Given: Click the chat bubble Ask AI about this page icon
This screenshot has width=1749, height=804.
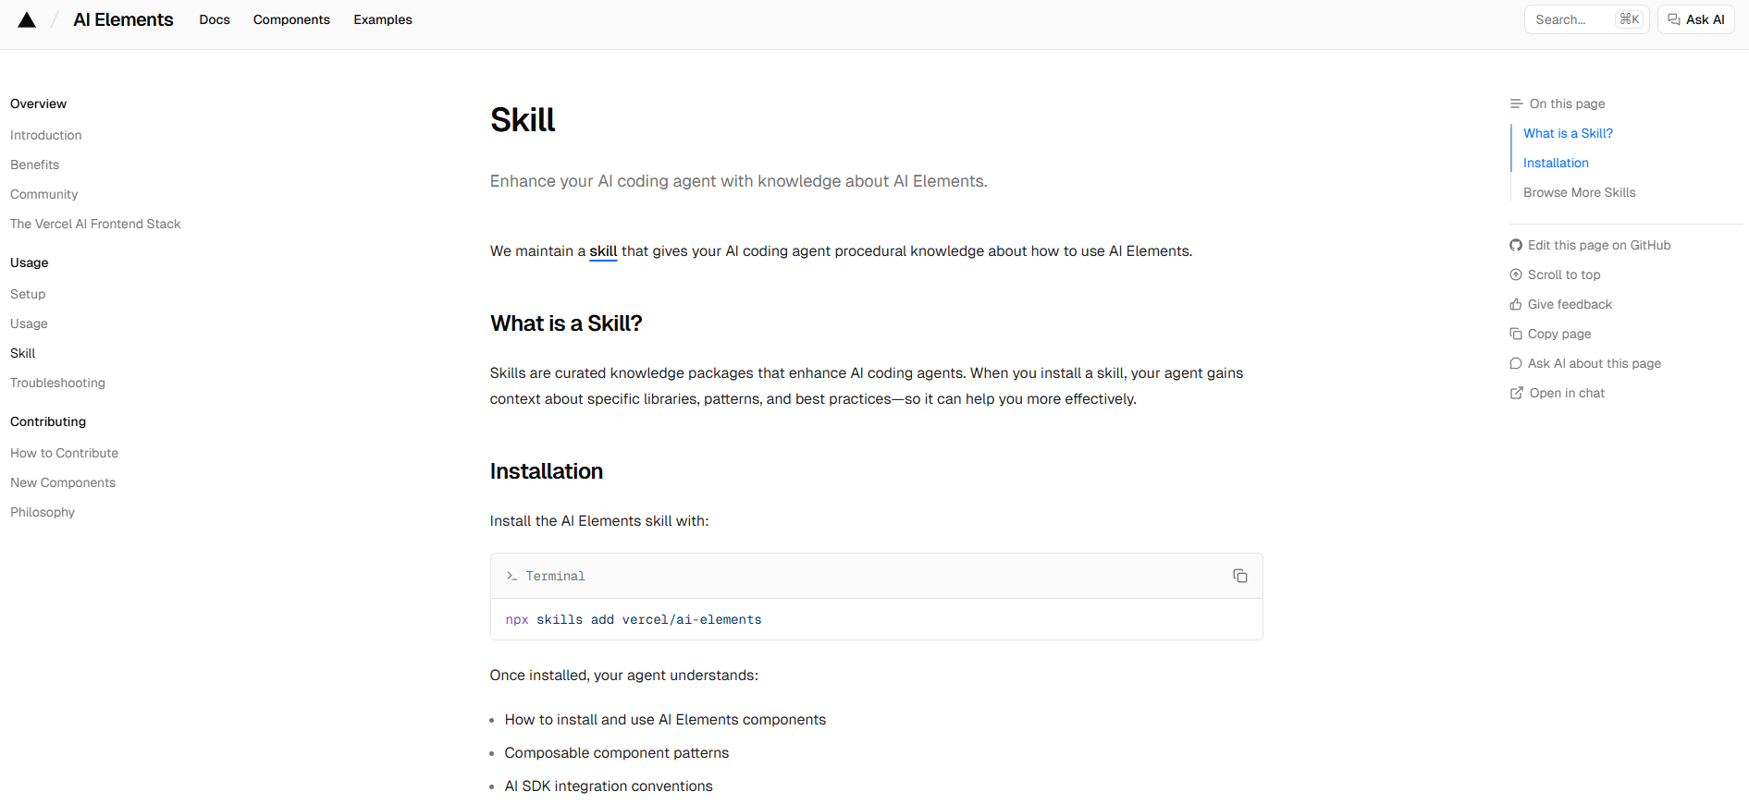Looking at the screenshot, I should click(1516, 363).
